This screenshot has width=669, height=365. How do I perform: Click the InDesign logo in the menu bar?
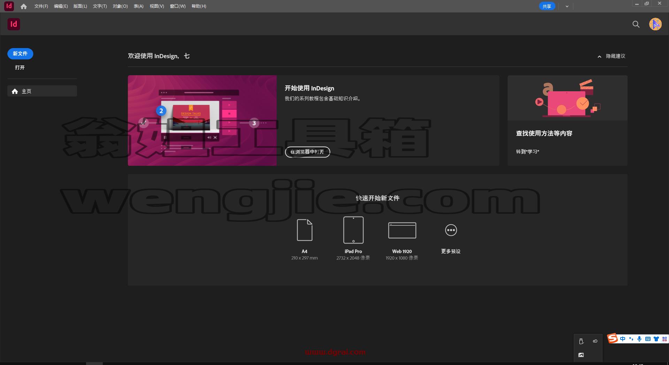tap(9, 6)
